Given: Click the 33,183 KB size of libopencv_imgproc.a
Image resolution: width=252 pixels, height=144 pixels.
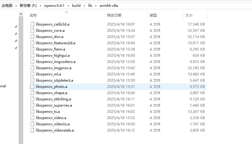Looking at the screenshot, I should pyautogui.click(x=196, y=68).
